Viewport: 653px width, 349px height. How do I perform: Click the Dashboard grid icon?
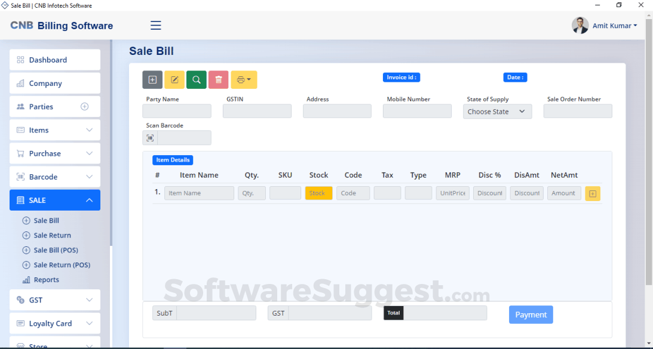(x=20, y=60)
